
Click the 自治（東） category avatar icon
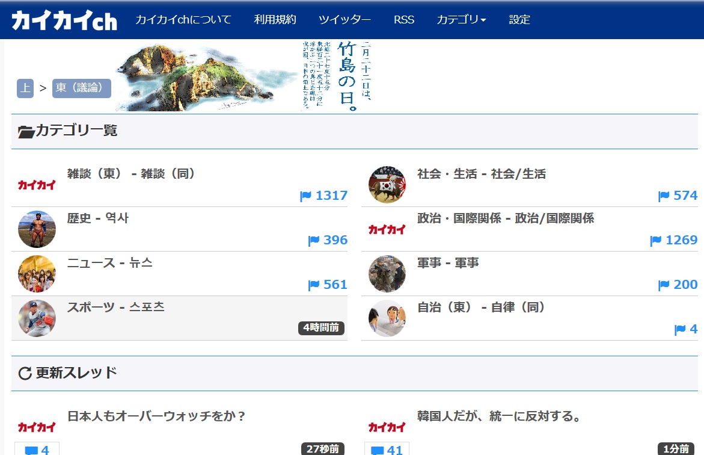point(387,318)
